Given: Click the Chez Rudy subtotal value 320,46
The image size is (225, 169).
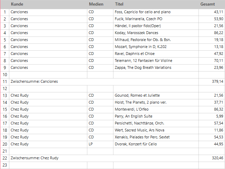Looking at the screenshot, I should pyautogui.click(x=217, y=158).
